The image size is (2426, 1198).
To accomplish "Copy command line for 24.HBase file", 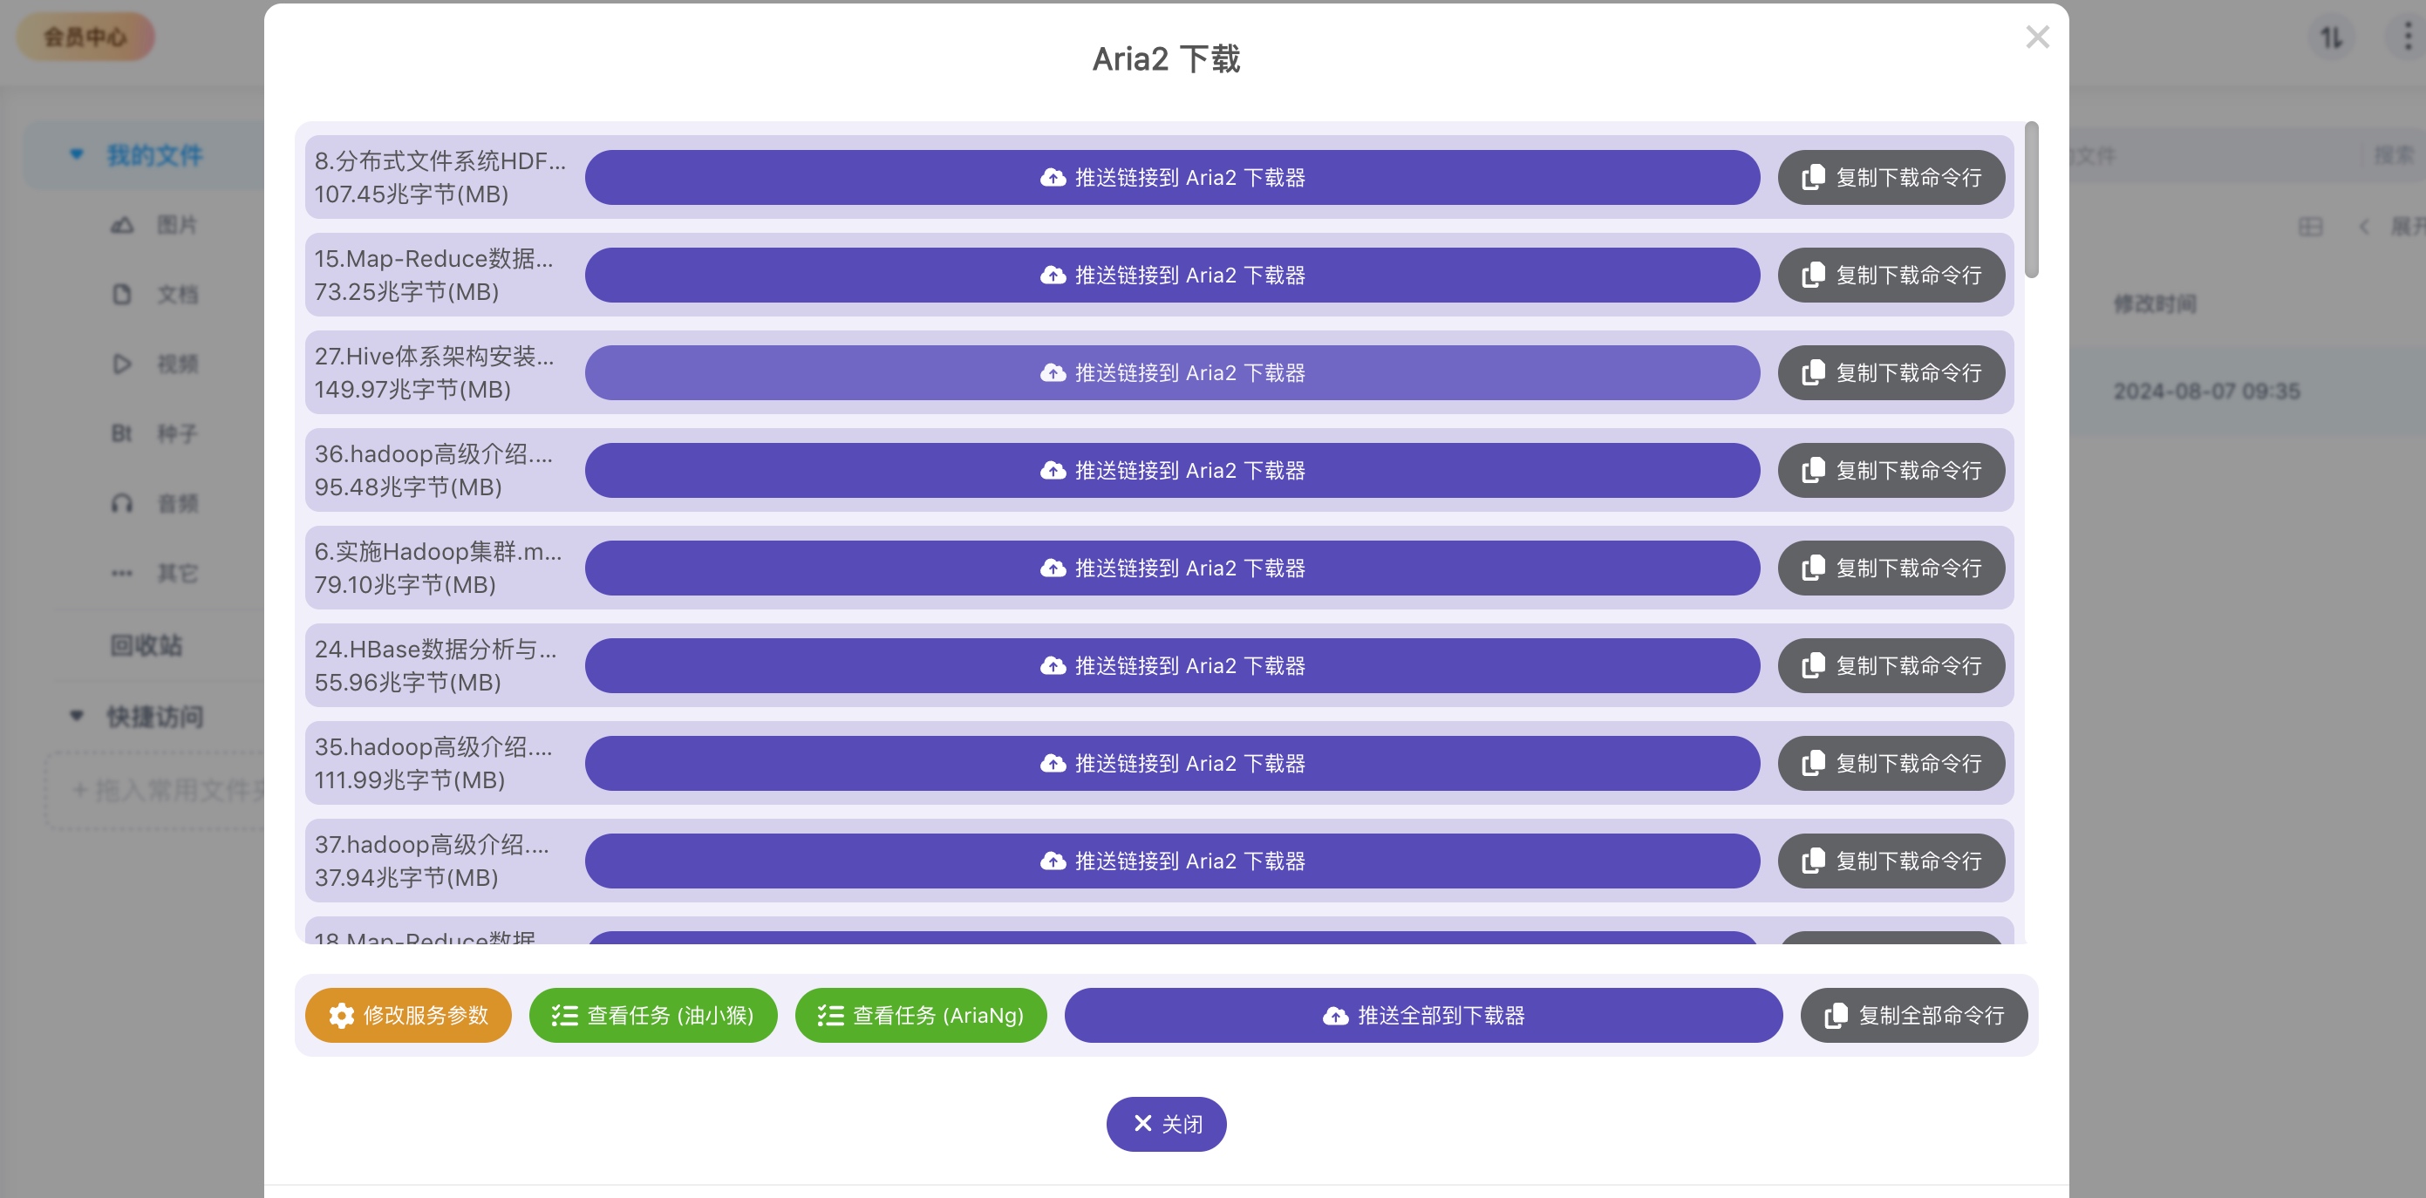I will 1891,666.
